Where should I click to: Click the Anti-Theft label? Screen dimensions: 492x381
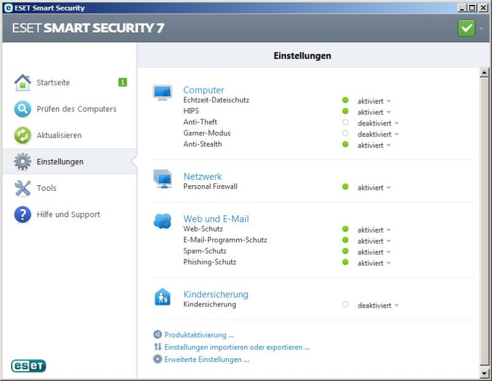[x=200, y=122]
